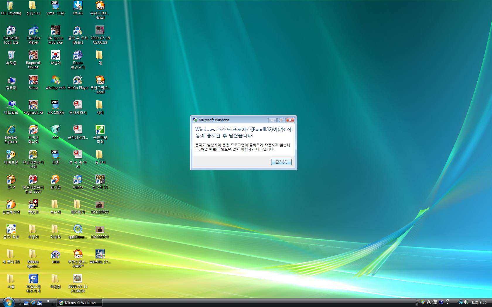The width and height of the screenshot is (492, 307).
Task: Expand the Quick Launch overflow chevron
Action: pos(48,301)
